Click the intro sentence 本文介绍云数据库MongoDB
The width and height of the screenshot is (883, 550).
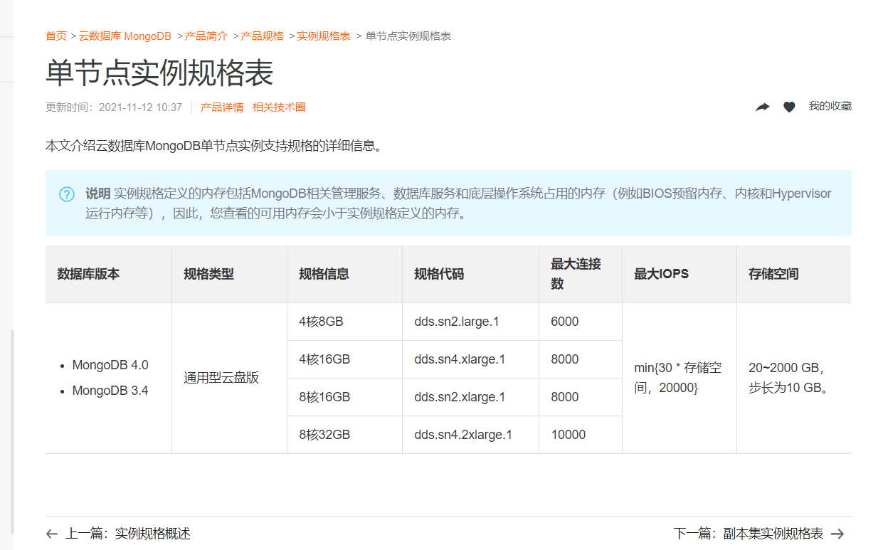(216, 146)
